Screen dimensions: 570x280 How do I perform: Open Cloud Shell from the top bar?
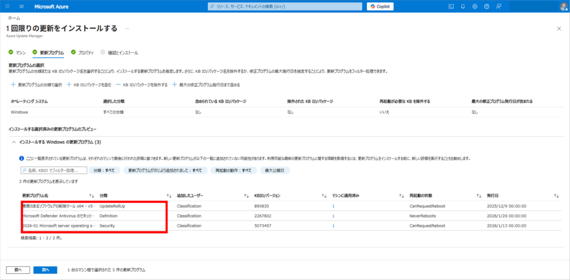(x=451, y=6)
